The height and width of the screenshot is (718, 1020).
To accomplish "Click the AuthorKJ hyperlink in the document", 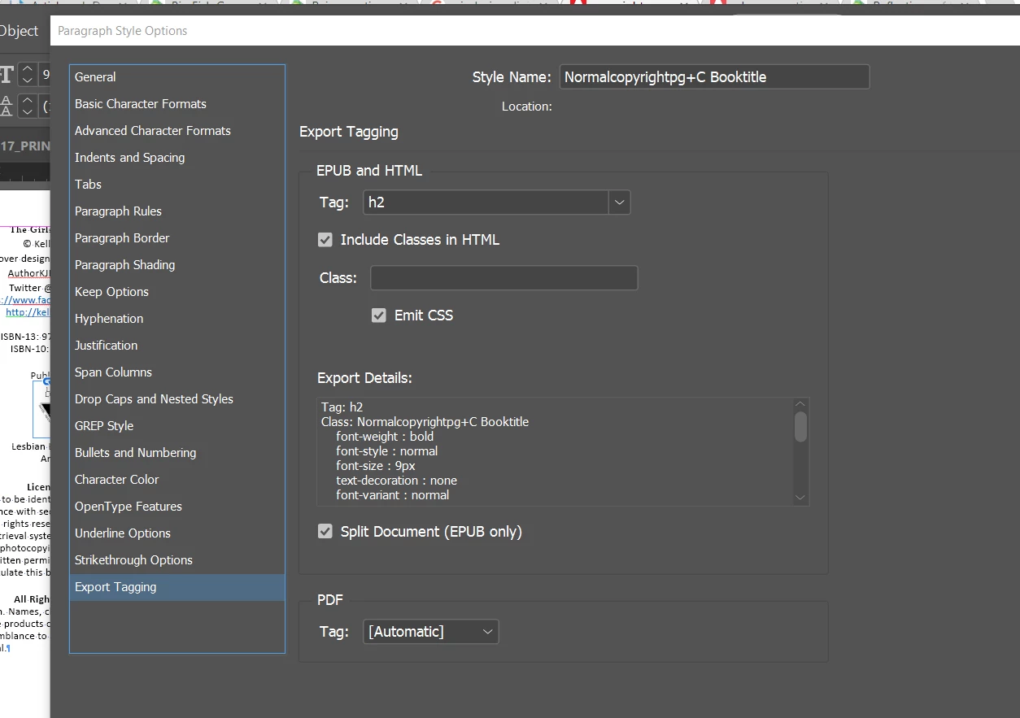I will click(29, 273).
